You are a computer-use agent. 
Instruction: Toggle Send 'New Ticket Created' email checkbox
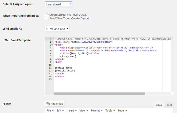[x=46, y=18]
